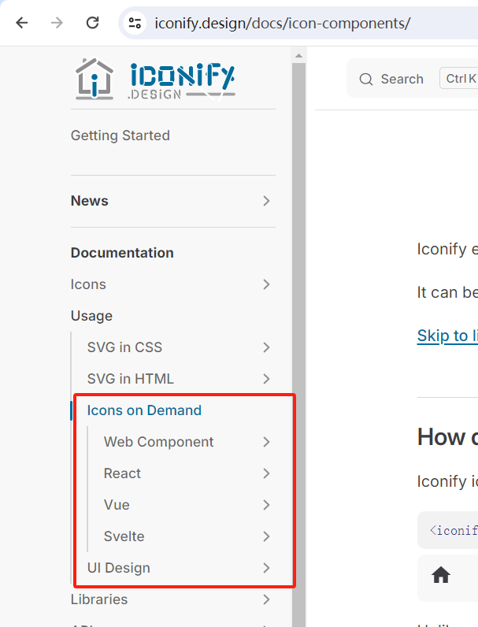This screenshot has width=478, height=627.
Task: Open the React component page
Action: point(122,473)
